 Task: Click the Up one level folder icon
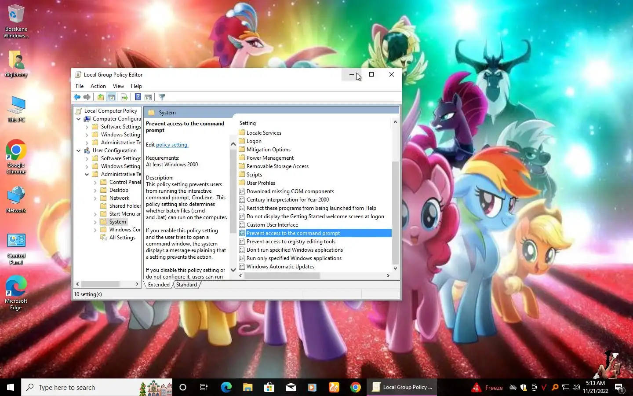pyautogui.click(x=101, y=97)
